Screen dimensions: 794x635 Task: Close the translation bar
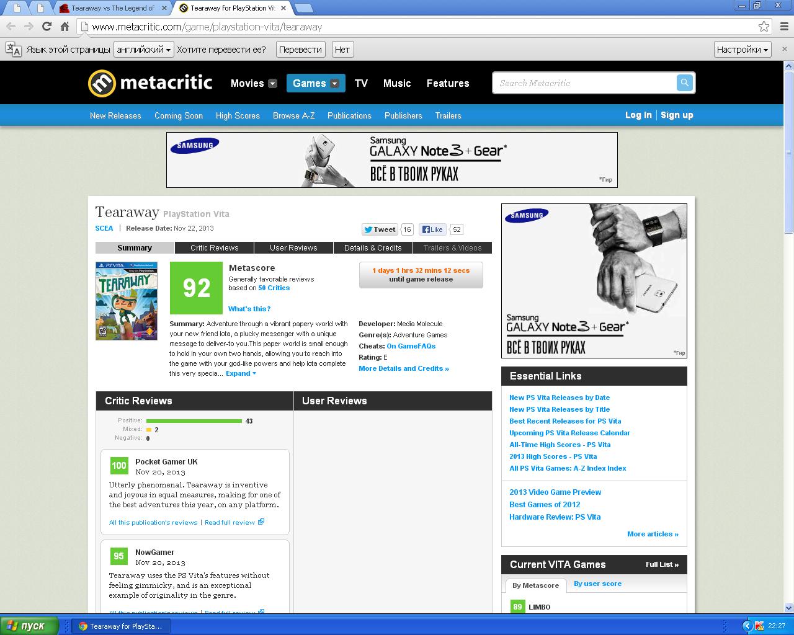tap(784, 50)
